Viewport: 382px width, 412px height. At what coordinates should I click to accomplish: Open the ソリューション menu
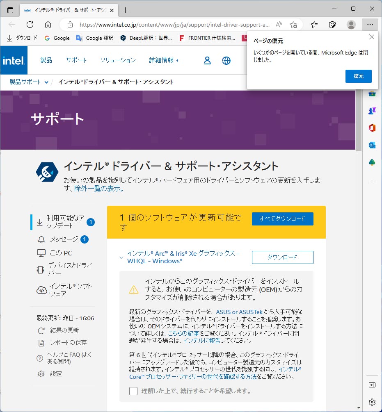click(118, 60)
